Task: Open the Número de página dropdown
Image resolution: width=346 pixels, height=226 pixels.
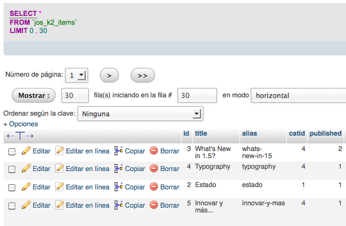Action: click(x=76, y=76)
